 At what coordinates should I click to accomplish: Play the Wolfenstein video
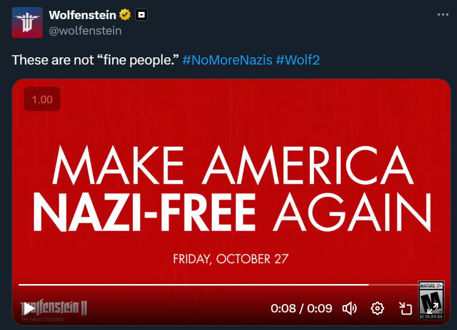[x=29, y=309]
